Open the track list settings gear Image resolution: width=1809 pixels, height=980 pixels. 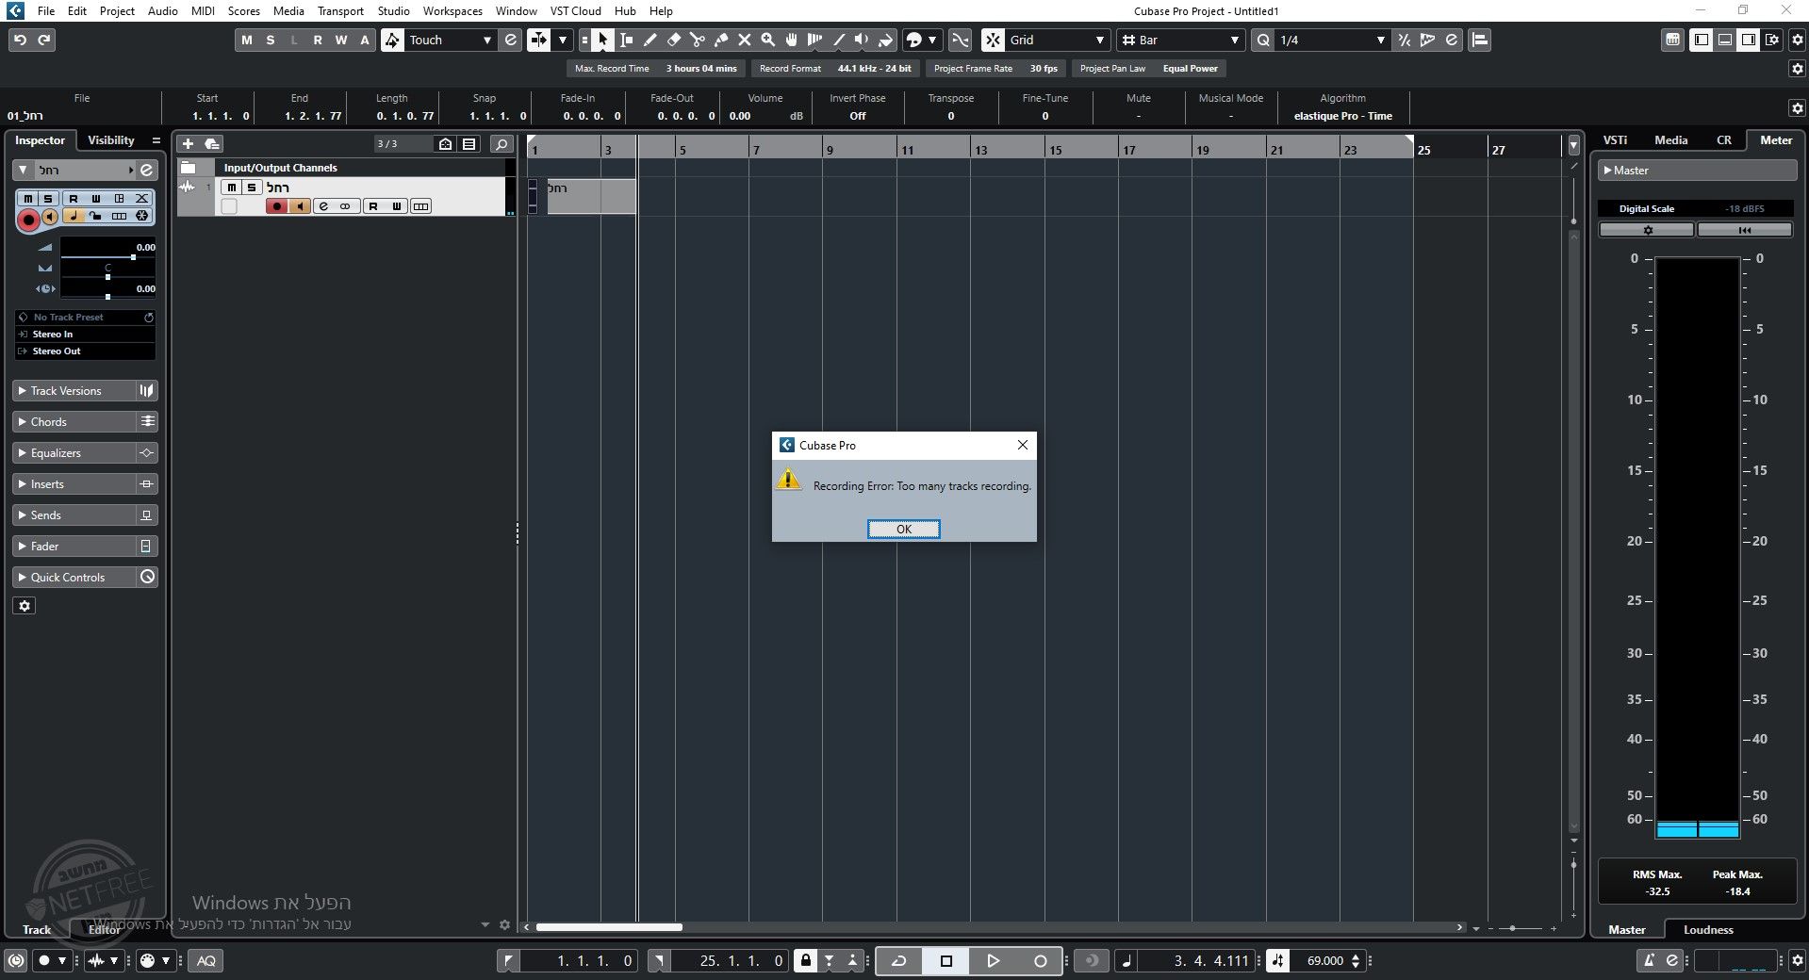(504, 925)
